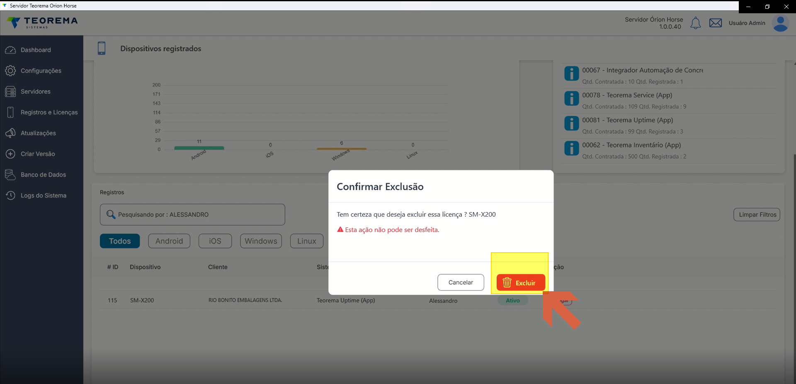Image resolution: width=796 pixels, height=384 pixels.
Task: Click the Dispositivos registrados device icon
Action: pyautogui.click(x=102, y=48)
